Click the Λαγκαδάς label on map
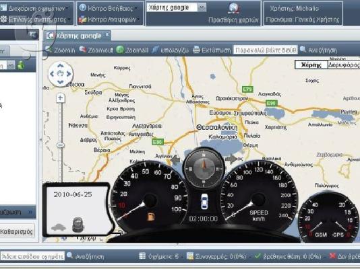This screenshot has height=269, width=360. pyautogui.click(x=270, y=94)
